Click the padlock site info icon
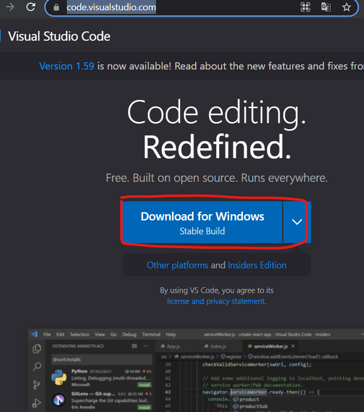Screen dimensions: 364x412 56,7
